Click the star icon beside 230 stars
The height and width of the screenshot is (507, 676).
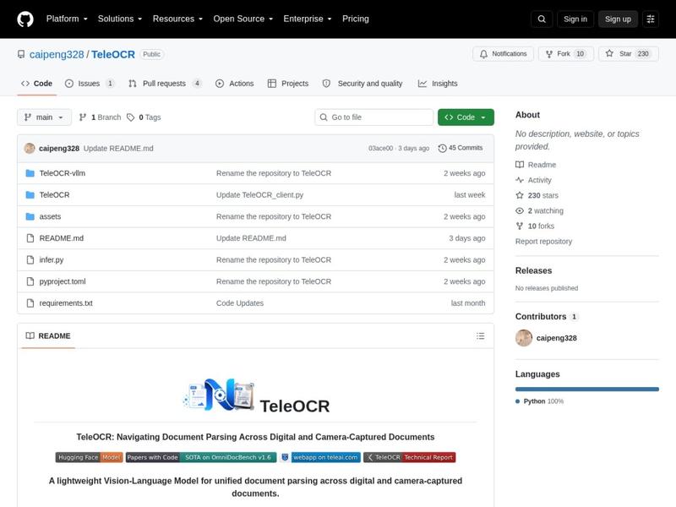520,195
